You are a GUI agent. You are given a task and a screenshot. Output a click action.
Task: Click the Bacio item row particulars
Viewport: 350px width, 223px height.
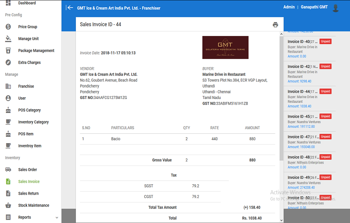coord(116,139)
